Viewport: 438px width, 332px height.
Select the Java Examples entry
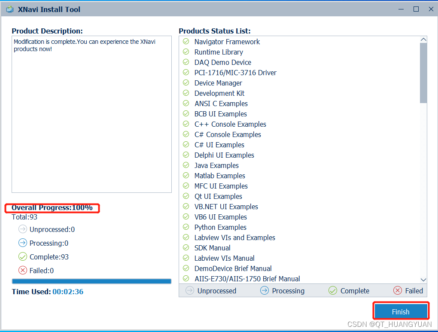(x=216, y=165)
